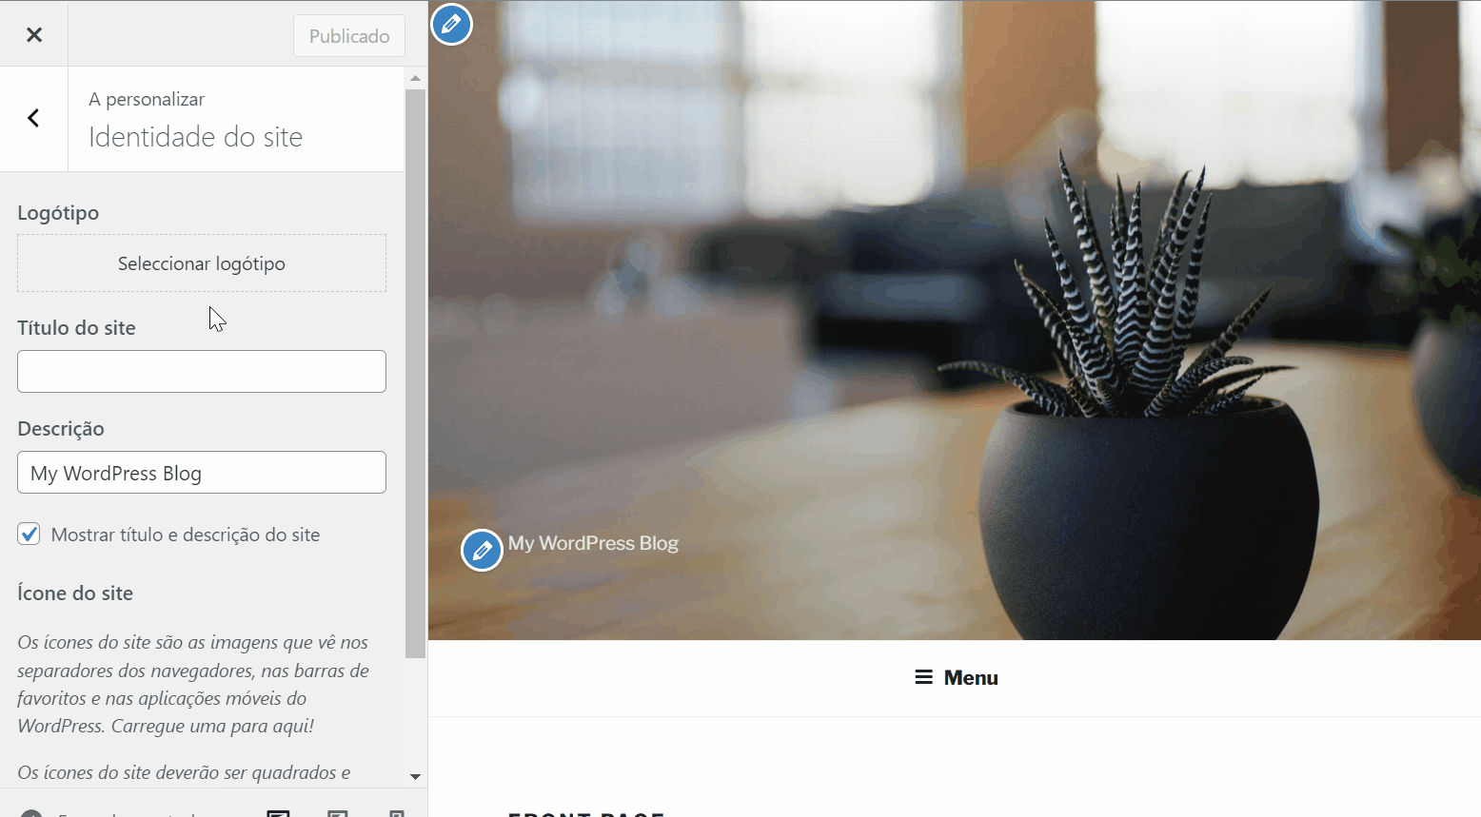Click the 'Os ícones do site deverão ser quadrados' text
Image resolution: width=1481 pixels, height=817 pixels.
pyautogui.click(x=184, y=772)
